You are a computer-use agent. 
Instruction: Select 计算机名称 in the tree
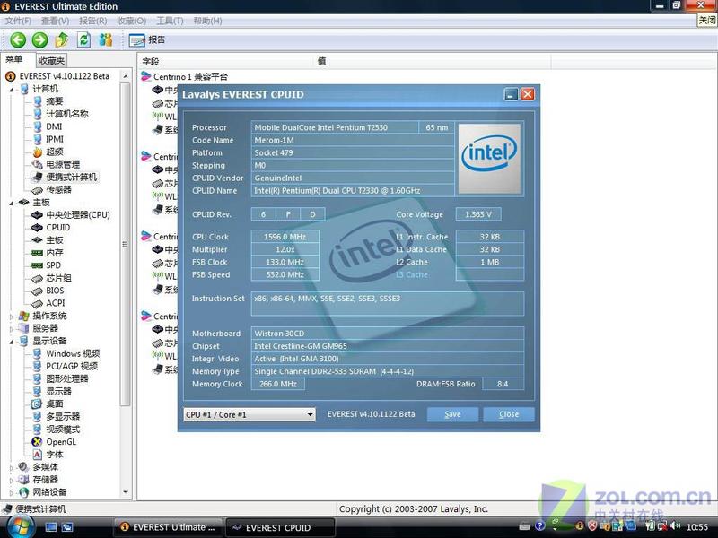[x=66, y=114]
